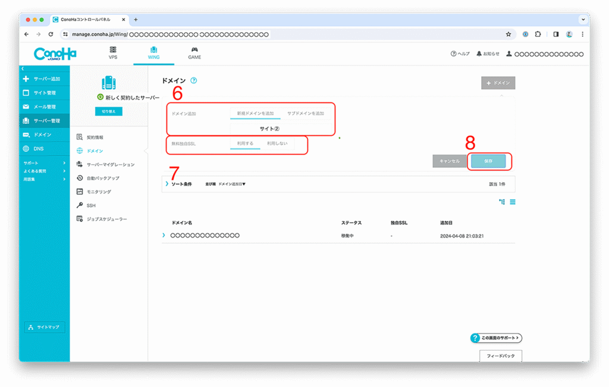Open tab search dropdown arrow
Viewport: 609px width, 387px height.
583,20
